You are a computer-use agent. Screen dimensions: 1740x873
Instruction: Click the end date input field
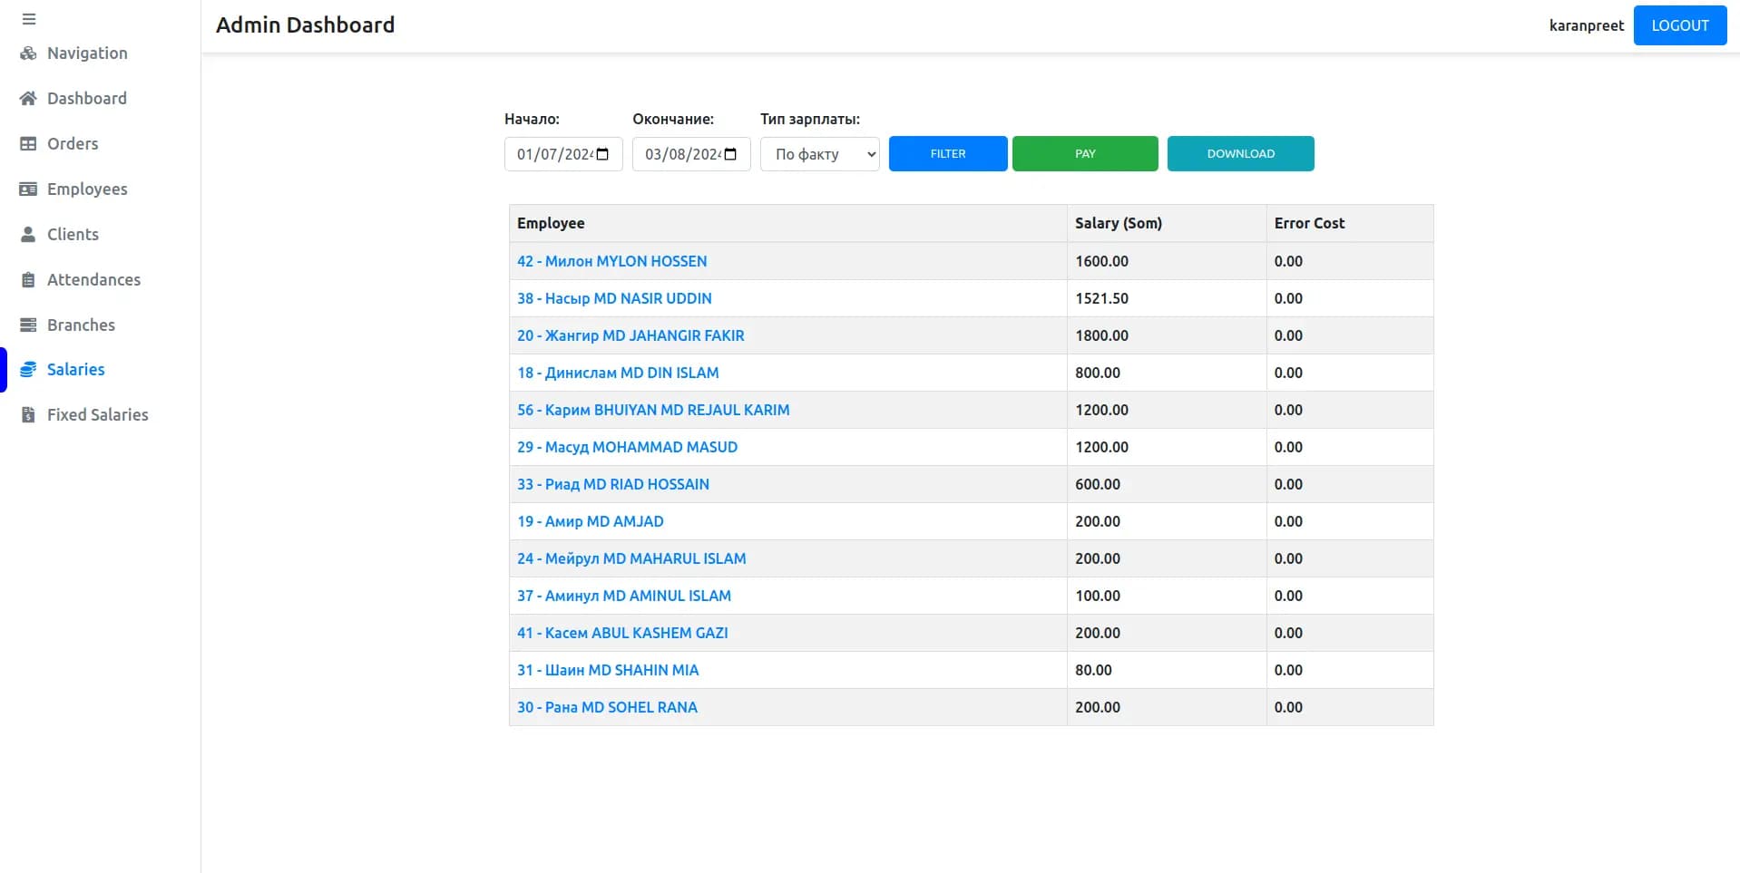tap(691, 154)
